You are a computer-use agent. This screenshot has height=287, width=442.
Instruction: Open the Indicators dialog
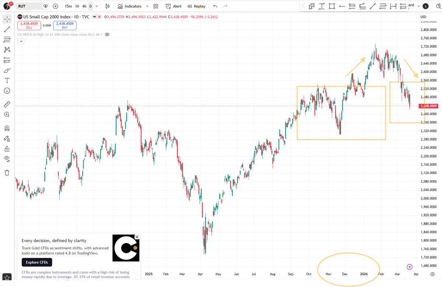130,6
